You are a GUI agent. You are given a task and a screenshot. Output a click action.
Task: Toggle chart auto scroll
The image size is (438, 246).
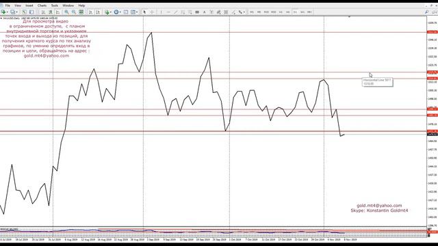[90, 12]
